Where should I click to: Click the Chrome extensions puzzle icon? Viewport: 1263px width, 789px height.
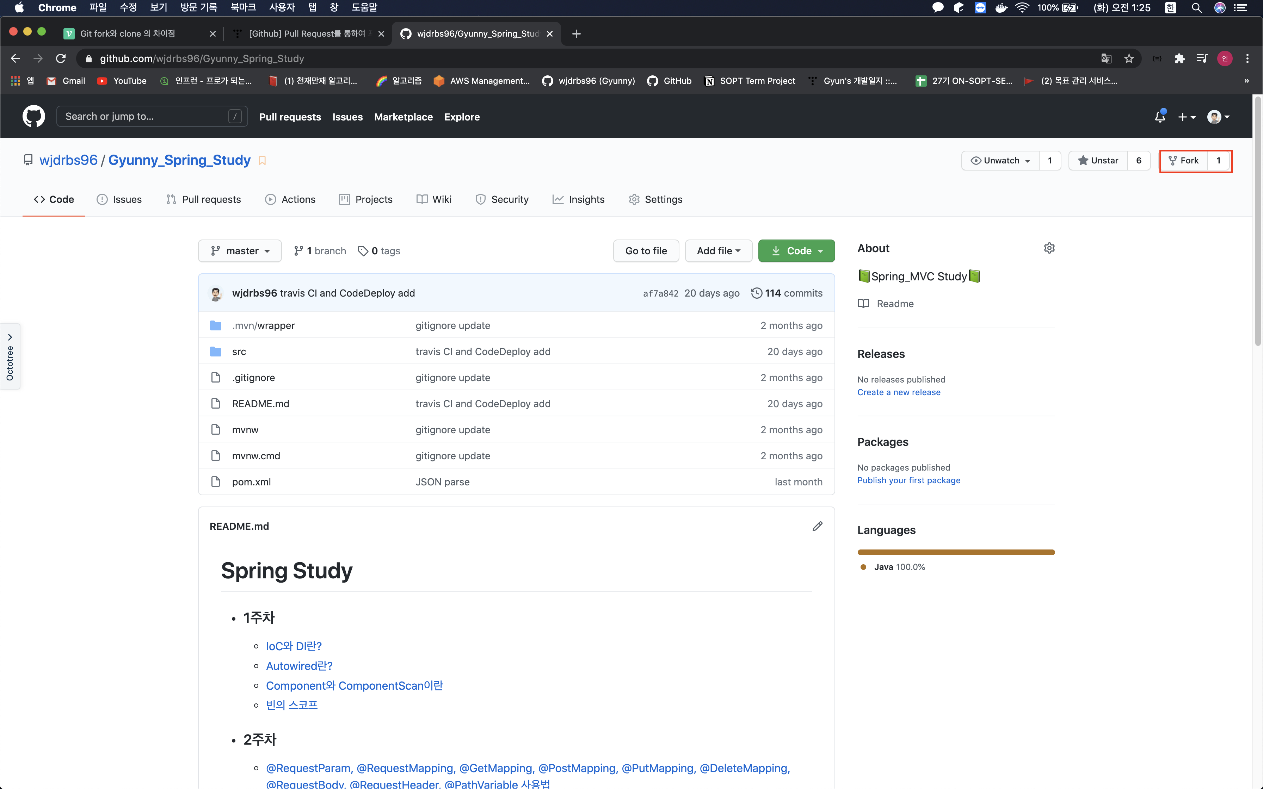1179,58
